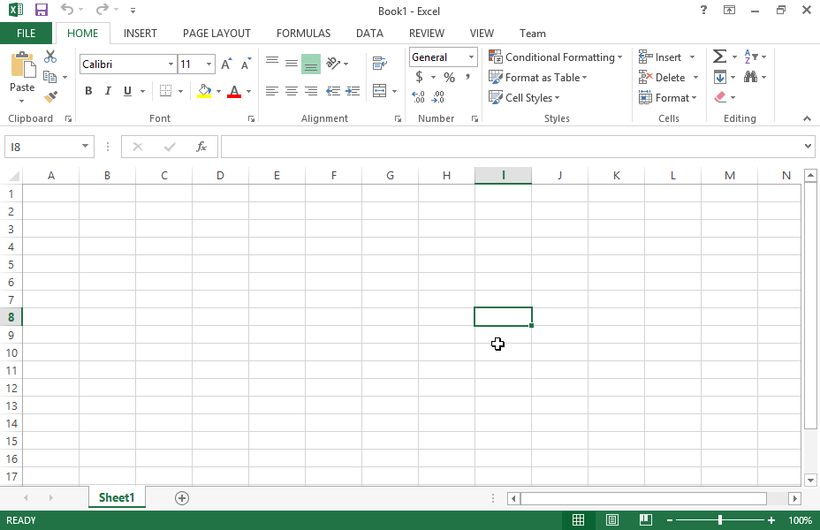This screenshot has height=530, width=820.
Task: Open the Name Box dropdown arrow
Action: [86, 147]
